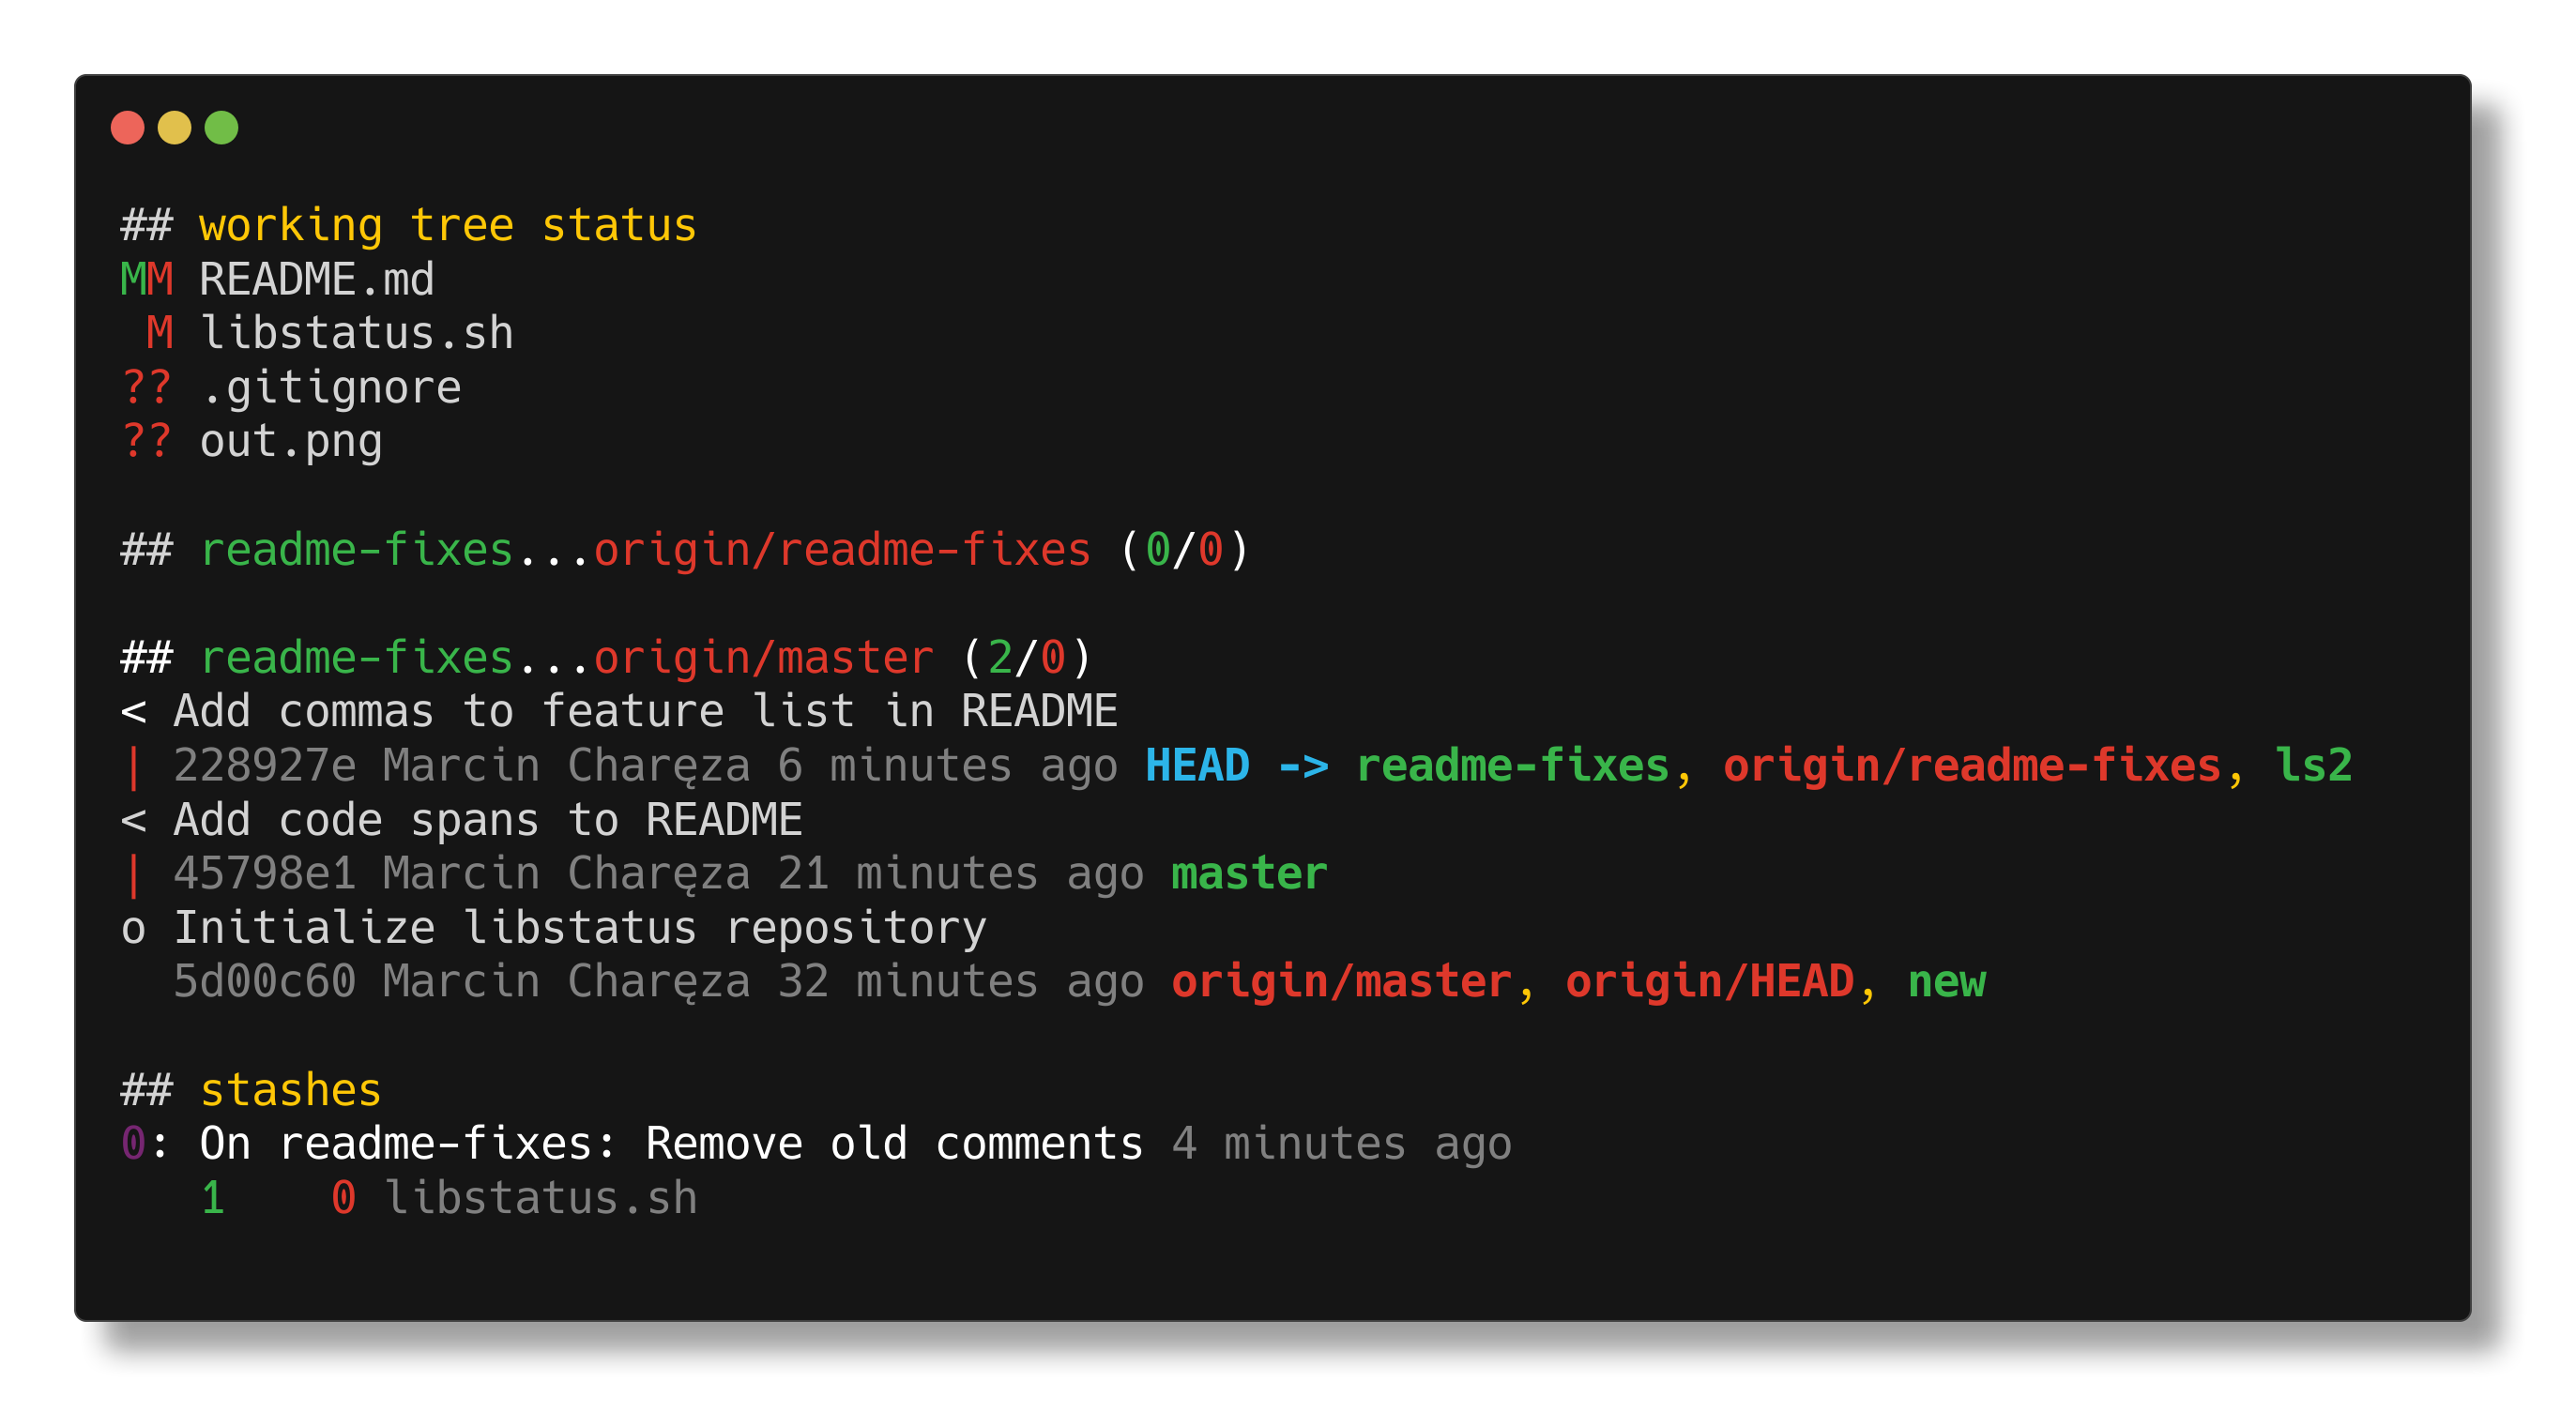
Task: Click the untracked .gitignore file
Action: pyautogui.click(x=330, y=388)
